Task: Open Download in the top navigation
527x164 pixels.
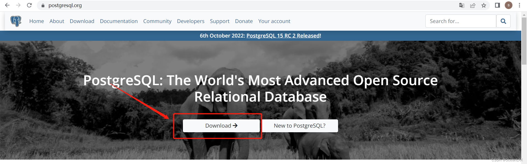Action: coord(82,21)
